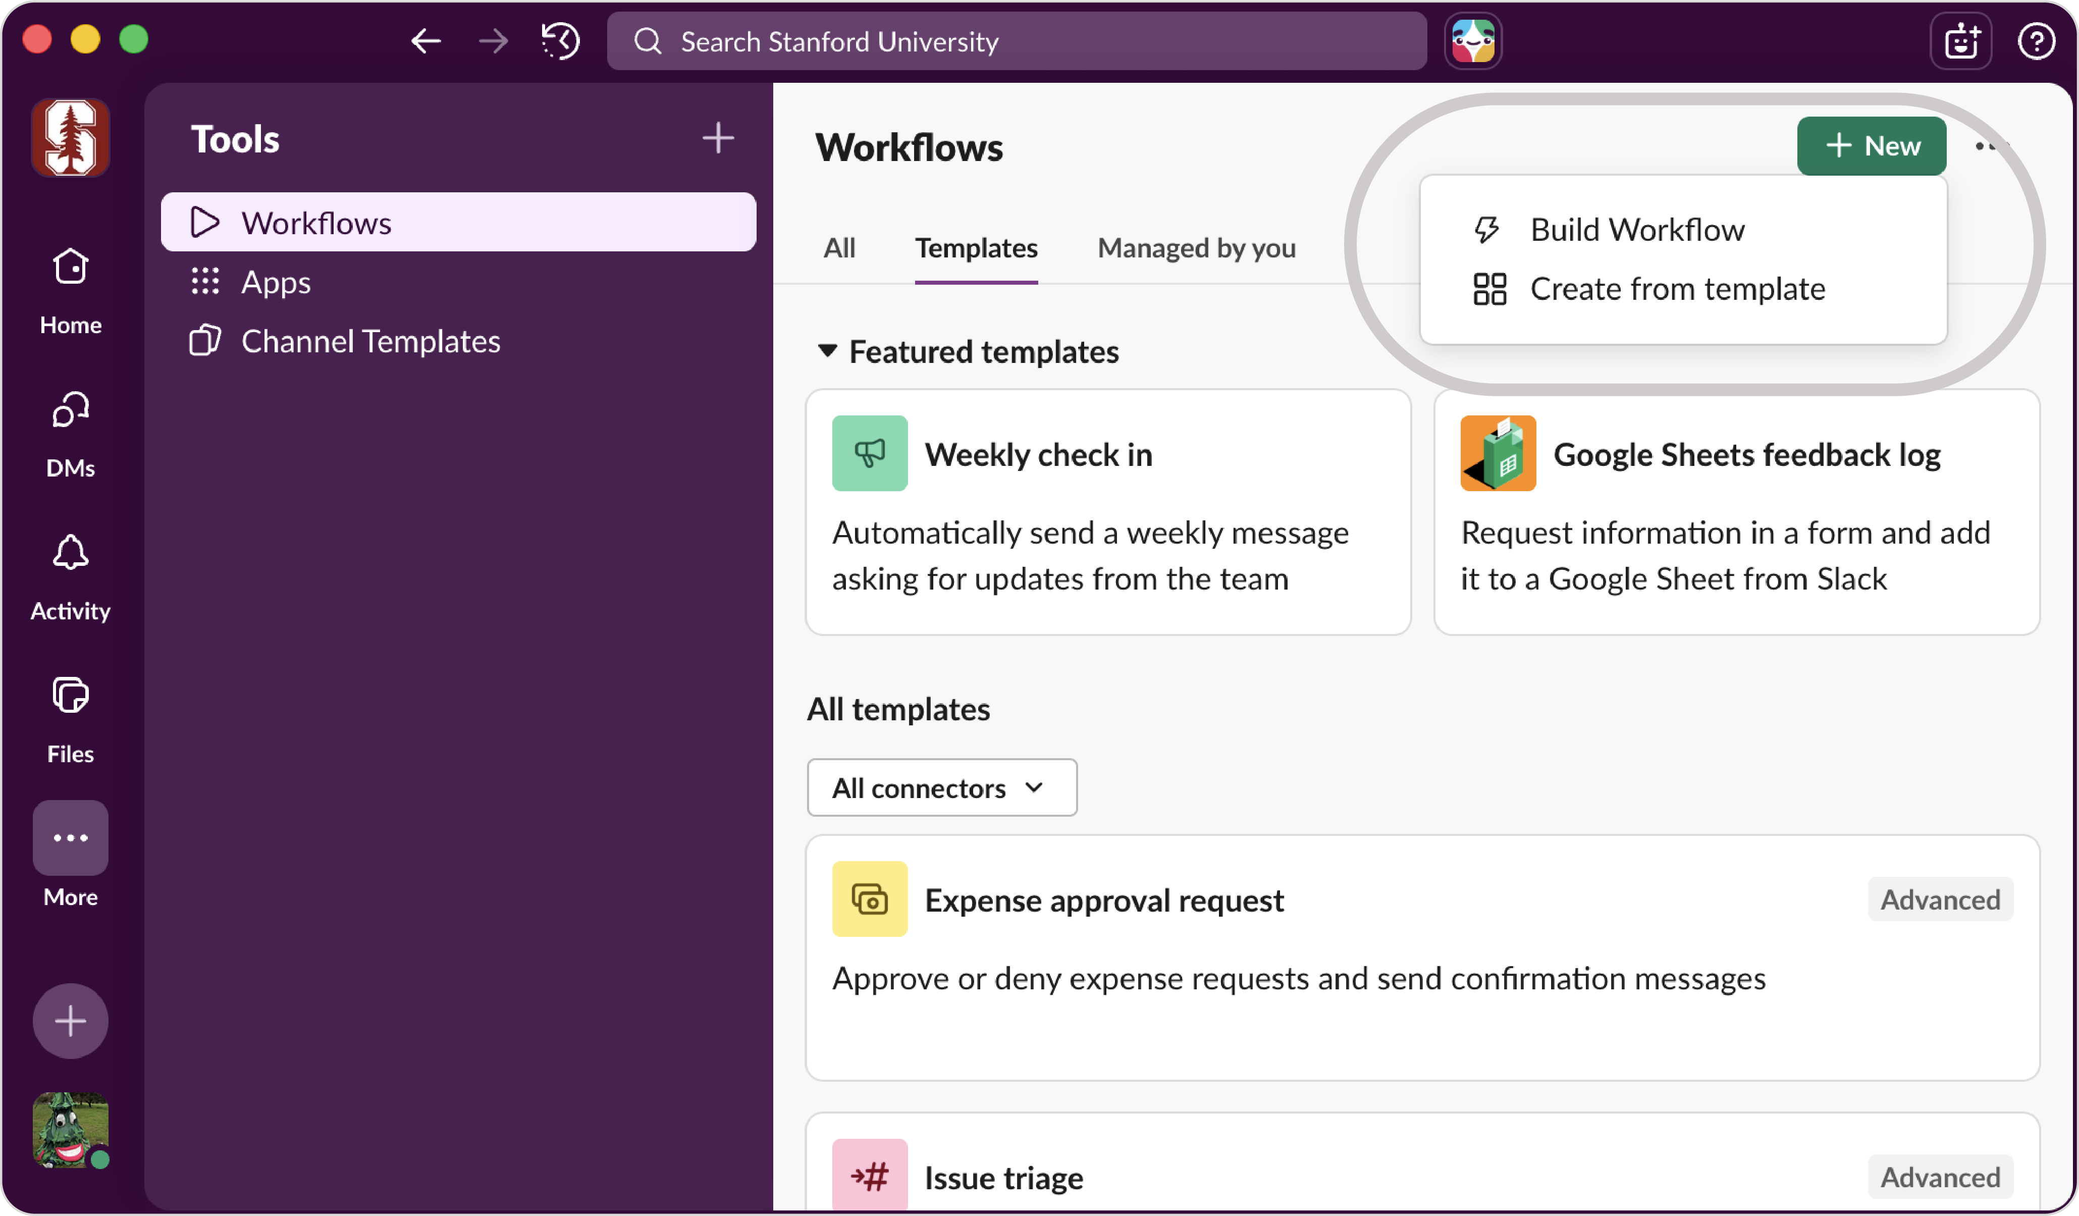Click the Stanford workspace logo icon
The height and width of the screenshot is (1216, 2079).
click(70, 138)
